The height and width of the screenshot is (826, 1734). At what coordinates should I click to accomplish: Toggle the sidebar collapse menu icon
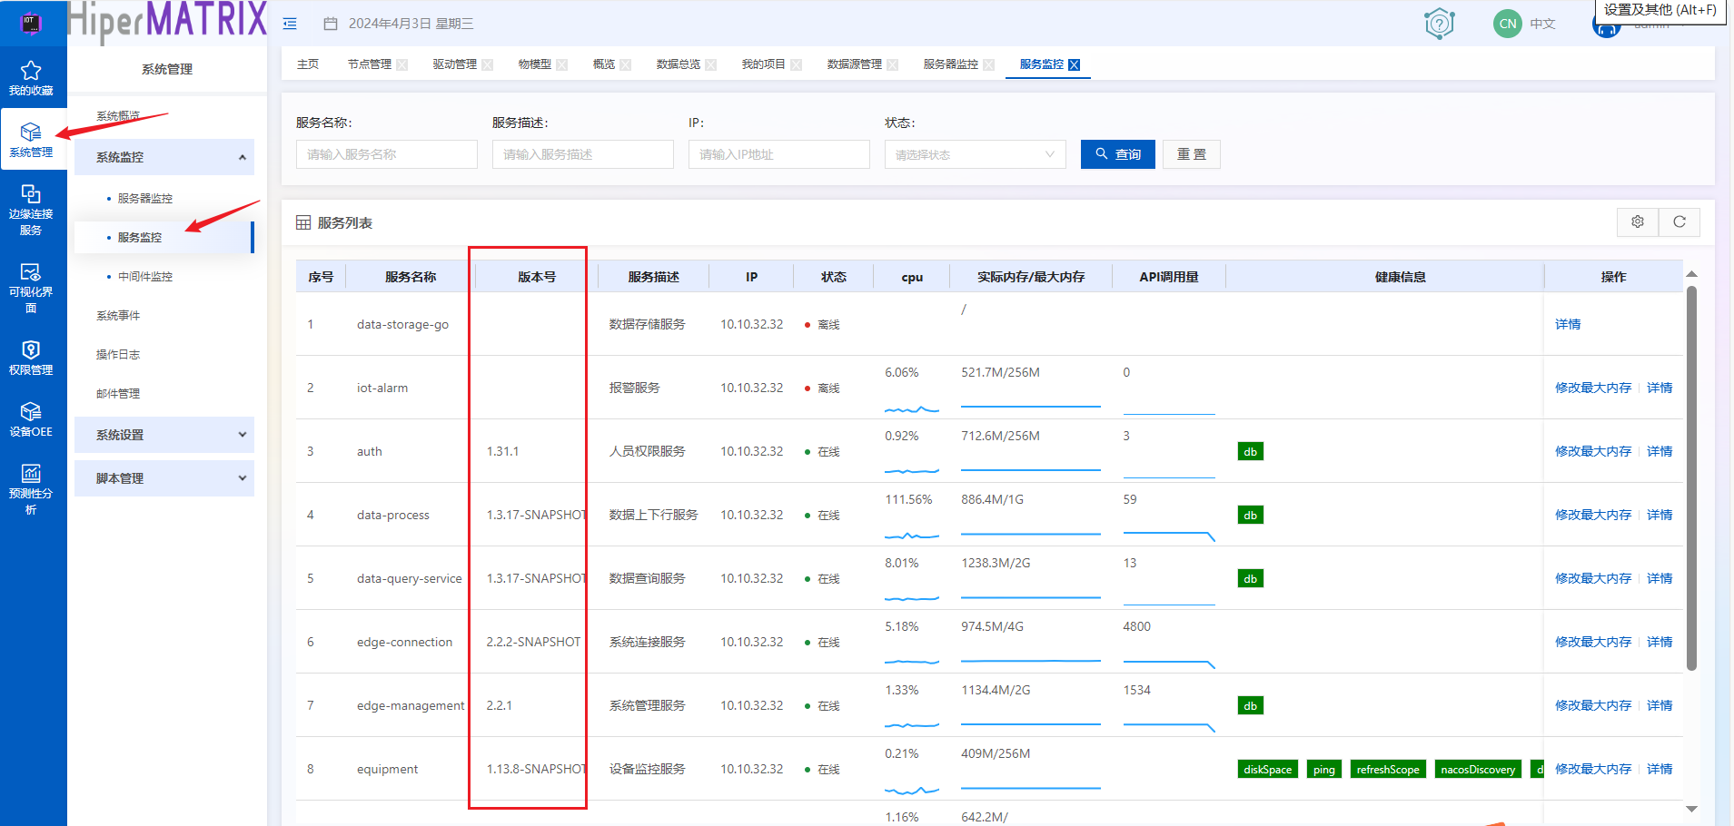[x=290, y=24]
